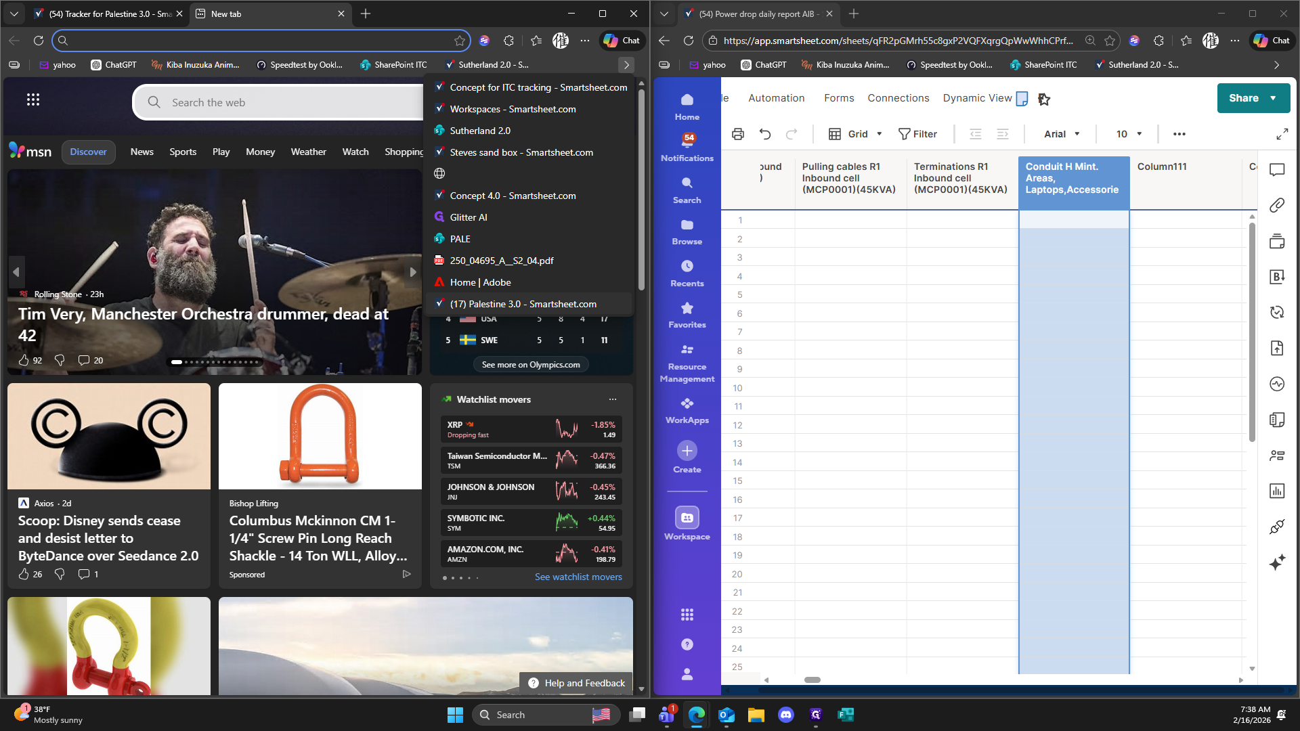Dislike the Disney cease and desist story
The height and width of the screenshot is (731, 1300).
(x=60, y=574)
